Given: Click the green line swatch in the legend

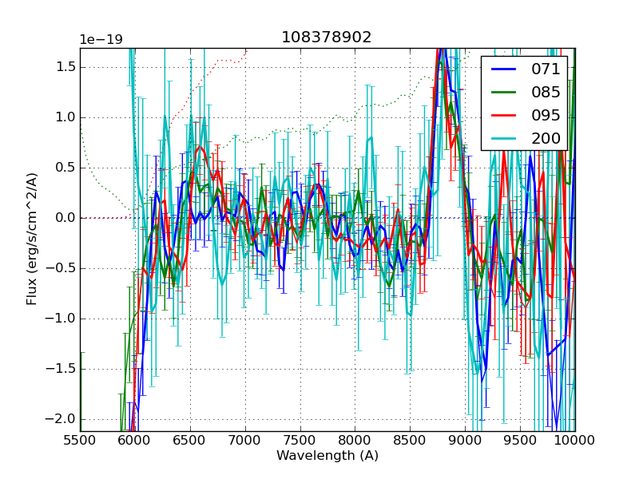Looking at the screenshot, I should [504, 93].
